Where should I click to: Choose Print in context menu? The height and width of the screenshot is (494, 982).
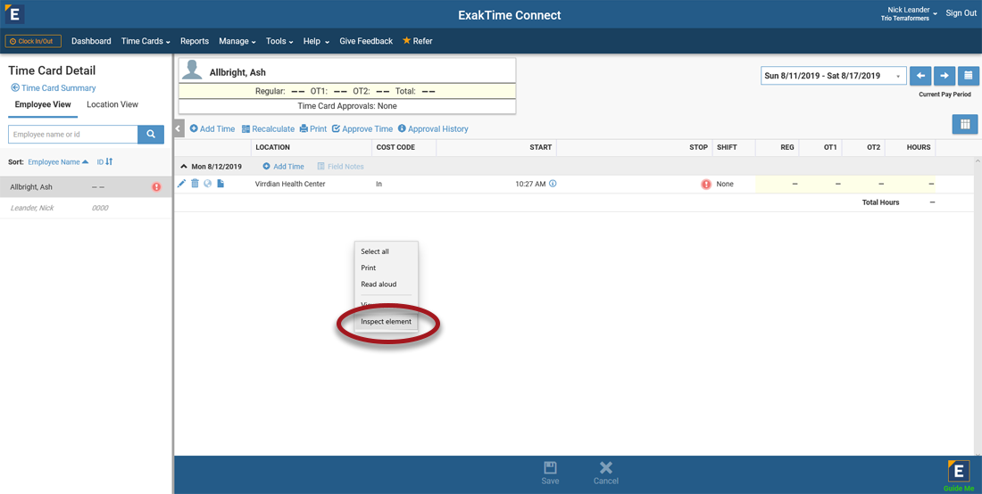tap(386, 268)
